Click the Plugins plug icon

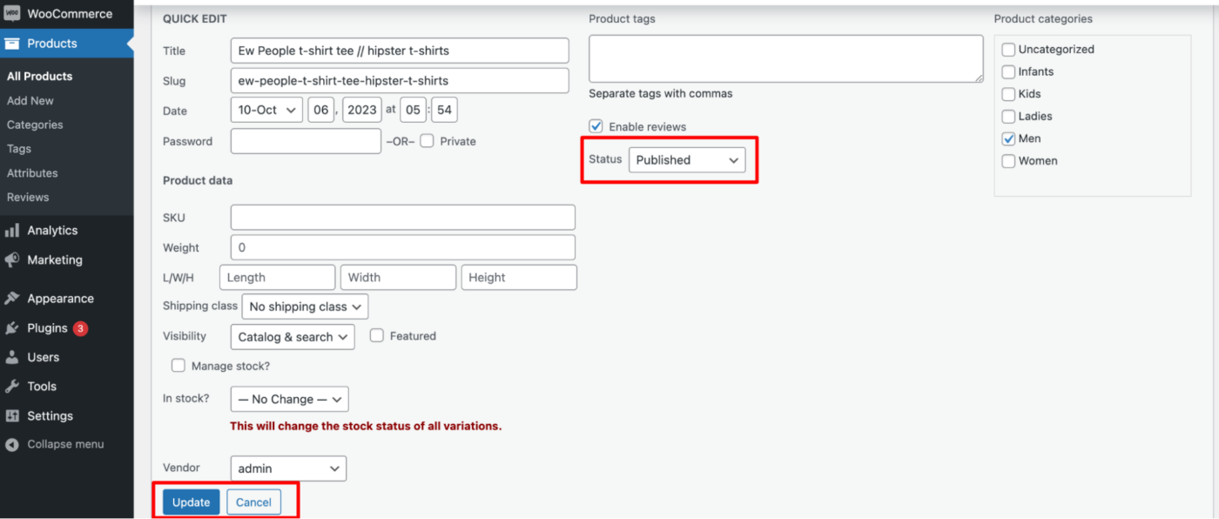(12, 328)
